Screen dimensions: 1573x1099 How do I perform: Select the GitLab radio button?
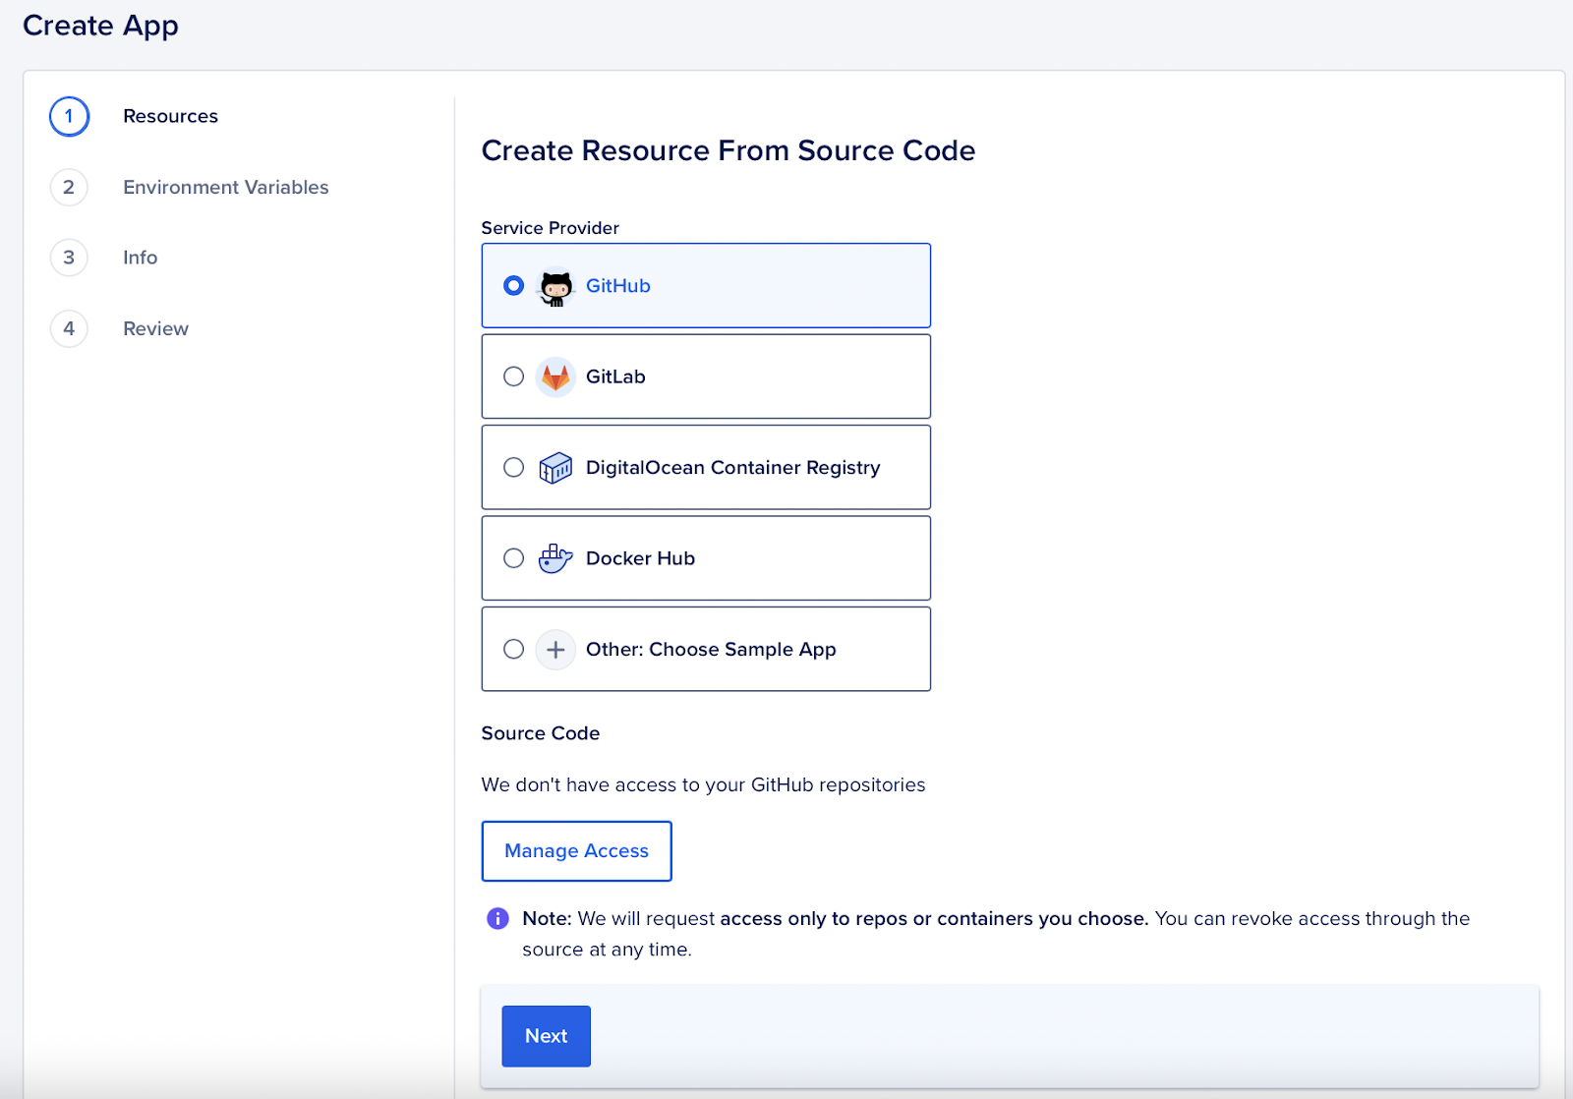(513, 376)
